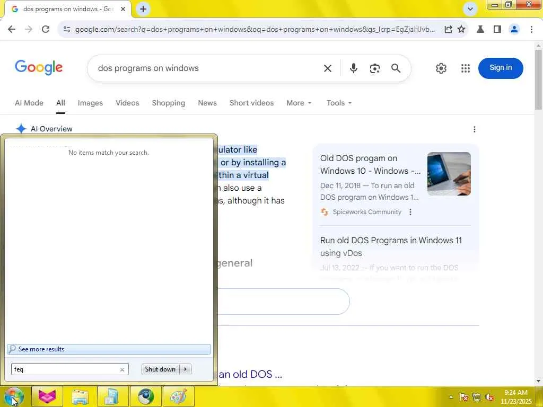Image resolution: width=543 pixels, height=407 pixels.
Task: Click 'No items match your search' text
Action: click(x=108, y=153)
